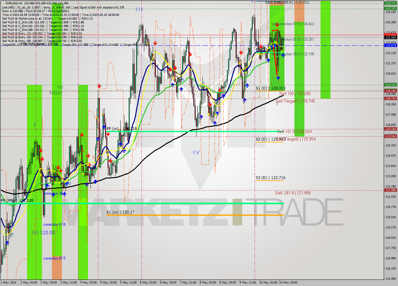Screen dimensions: 398x286
Task: Click the '| | | 120.08' wave label
Action: [x=44, y=233]
